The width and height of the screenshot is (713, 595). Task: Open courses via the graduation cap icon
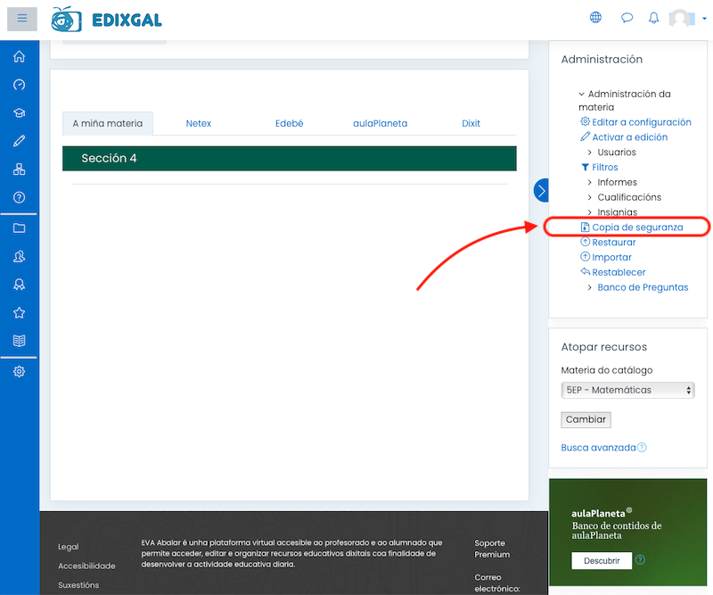coord(18,112)
